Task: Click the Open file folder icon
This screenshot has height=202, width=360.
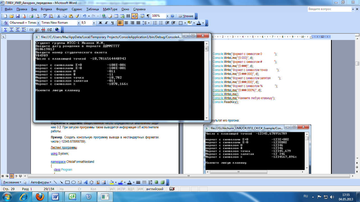Action: pos(12,16)
